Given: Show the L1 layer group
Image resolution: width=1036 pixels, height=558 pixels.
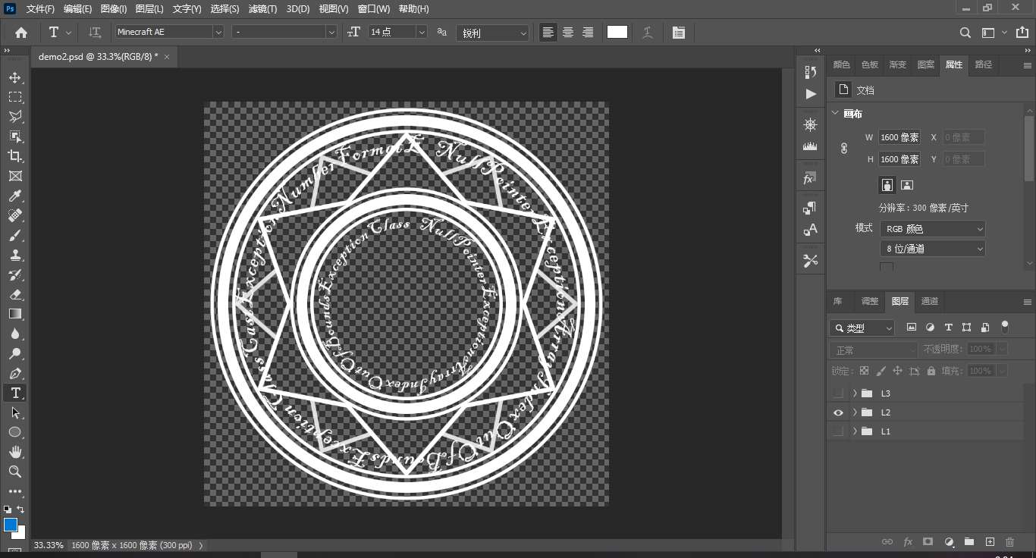Looking at the screenshot, I should 838,431.
